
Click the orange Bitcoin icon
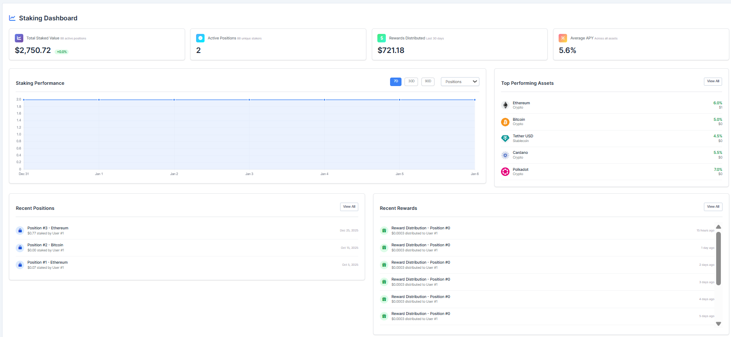pos(505,122)
